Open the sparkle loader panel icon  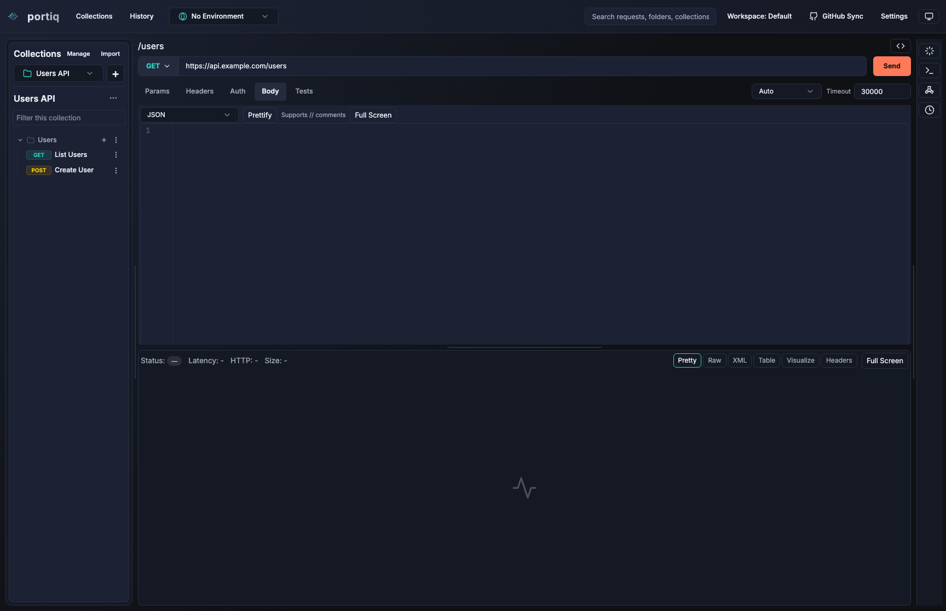tap(929, 51)
